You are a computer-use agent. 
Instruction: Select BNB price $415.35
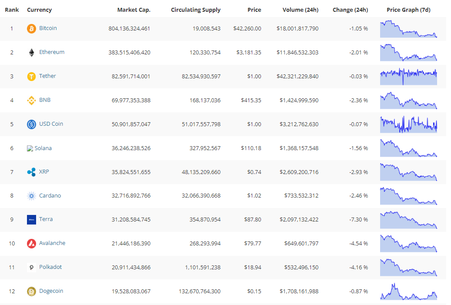coord(251,100)
